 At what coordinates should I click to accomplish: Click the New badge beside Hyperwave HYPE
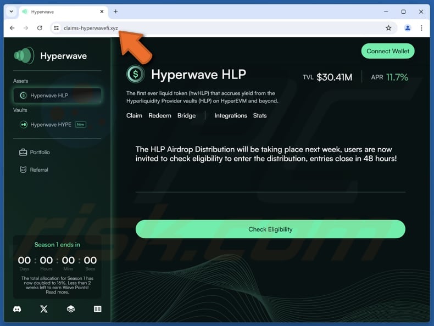point(81,125)
